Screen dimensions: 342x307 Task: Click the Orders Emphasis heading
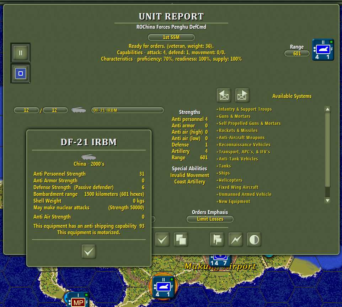point(210,212)
